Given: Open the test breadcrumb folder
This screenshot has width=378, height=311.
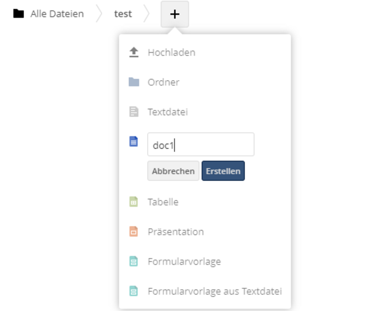Looking at the screenshot, I should [x=123, y=14].
